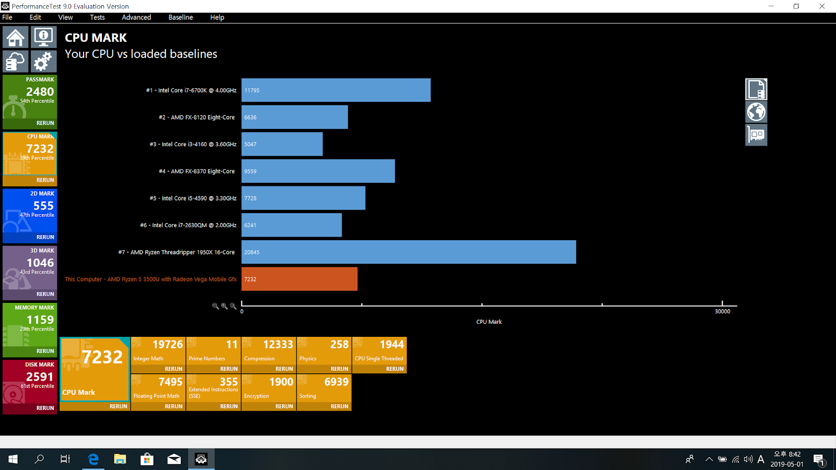Open the Microsoft Store taskbar icon
Viewport: 836px width, 470px height.
pos(147,459)
